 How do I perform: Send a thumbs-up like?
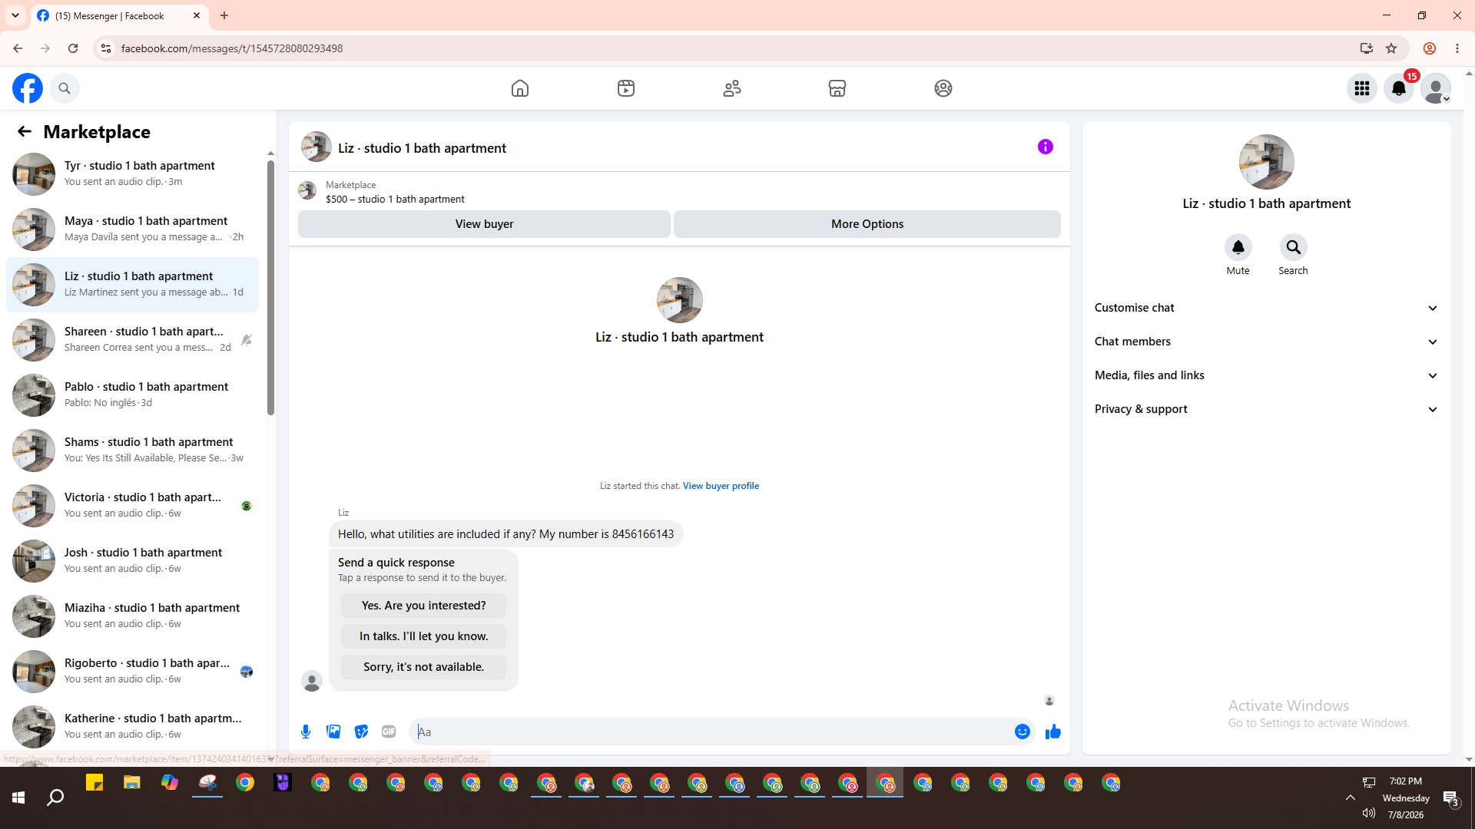pos(1053,732)
